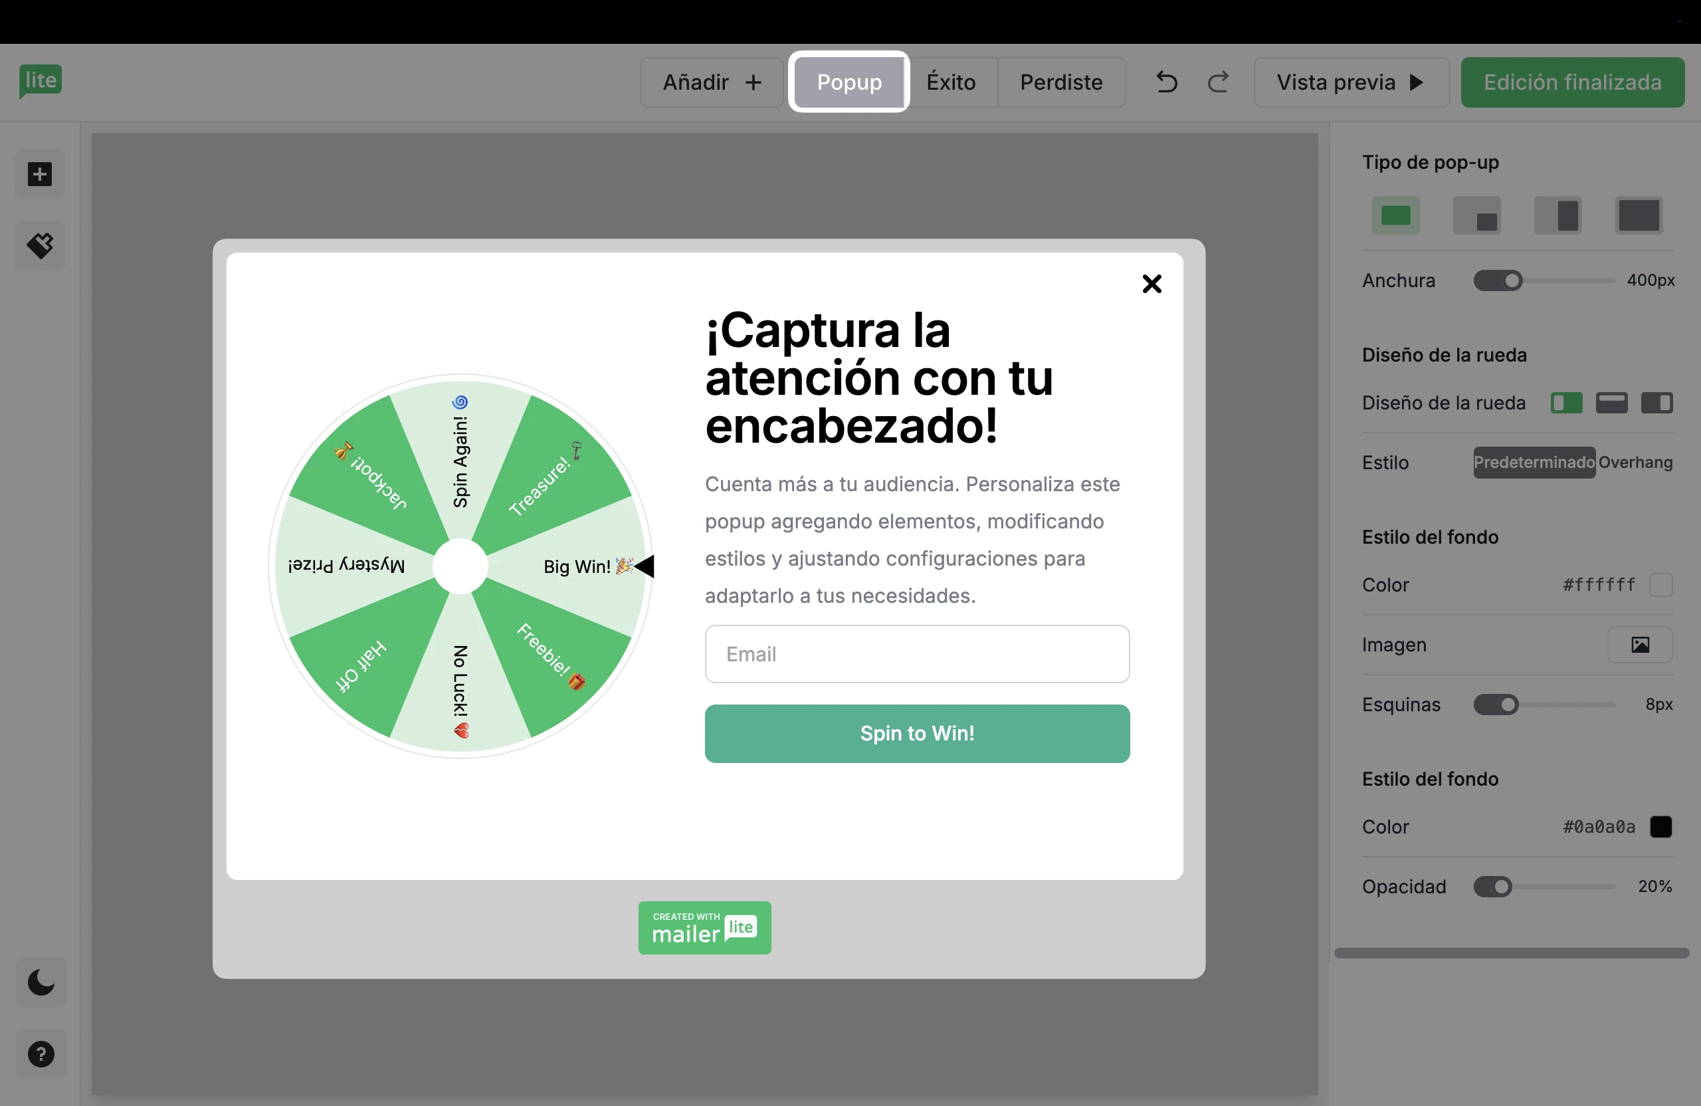
Task: Click the black #0a0a0a color swatch
Action: pyautogui.click(x=1660, y=826)
